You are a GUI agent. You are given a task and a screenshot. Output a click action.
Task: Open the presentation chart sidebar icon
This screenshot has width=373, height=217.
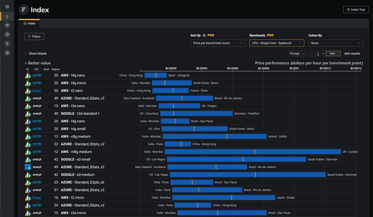[x=7, y=7]
